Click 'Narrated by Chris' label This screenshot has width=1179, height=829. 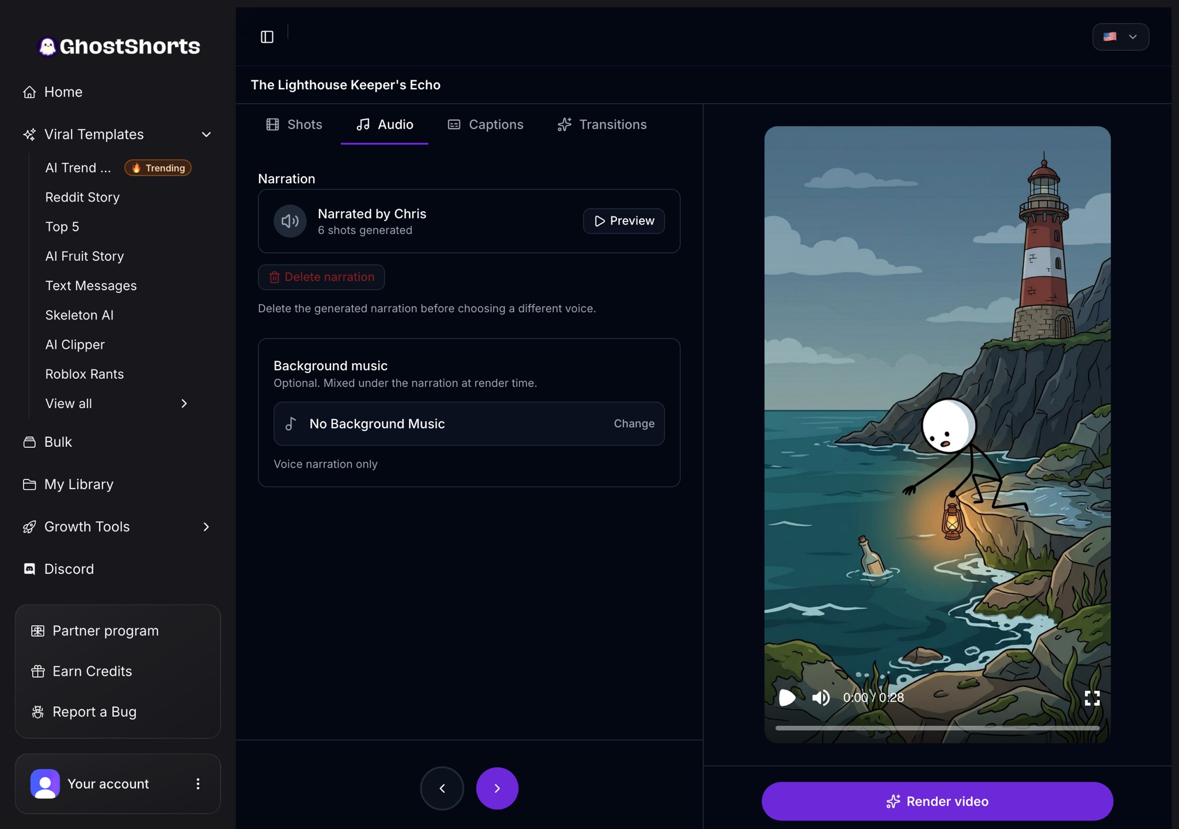click(x=372, y=214)
